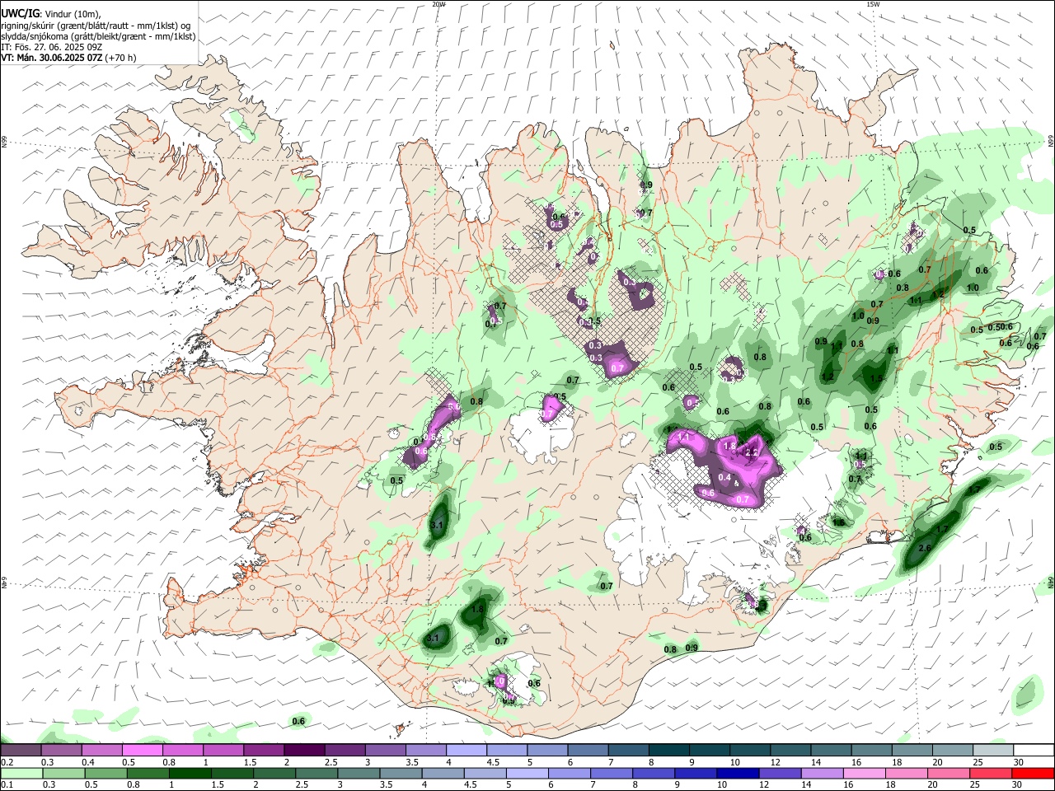Click the 'slydda/snjókoma' legend description line
The image size is (1055, 791).
coord(98,36)
